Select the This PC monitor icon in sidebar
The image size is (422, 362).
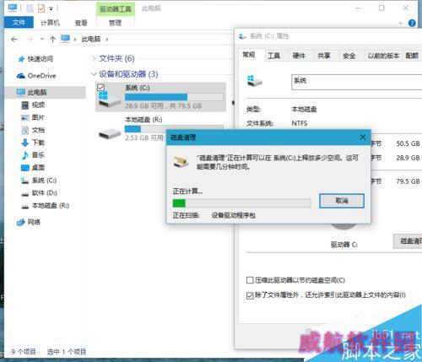pos(21,92)
